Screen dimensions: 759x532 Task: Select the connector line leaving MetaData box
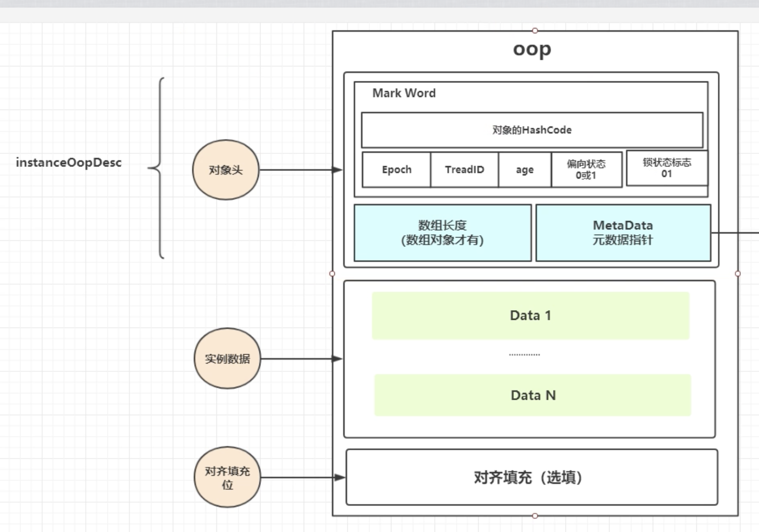tap(735, 233)
